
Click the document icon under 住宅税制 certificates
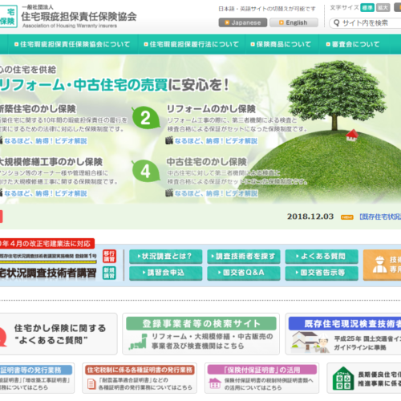[x=91, y=384]
